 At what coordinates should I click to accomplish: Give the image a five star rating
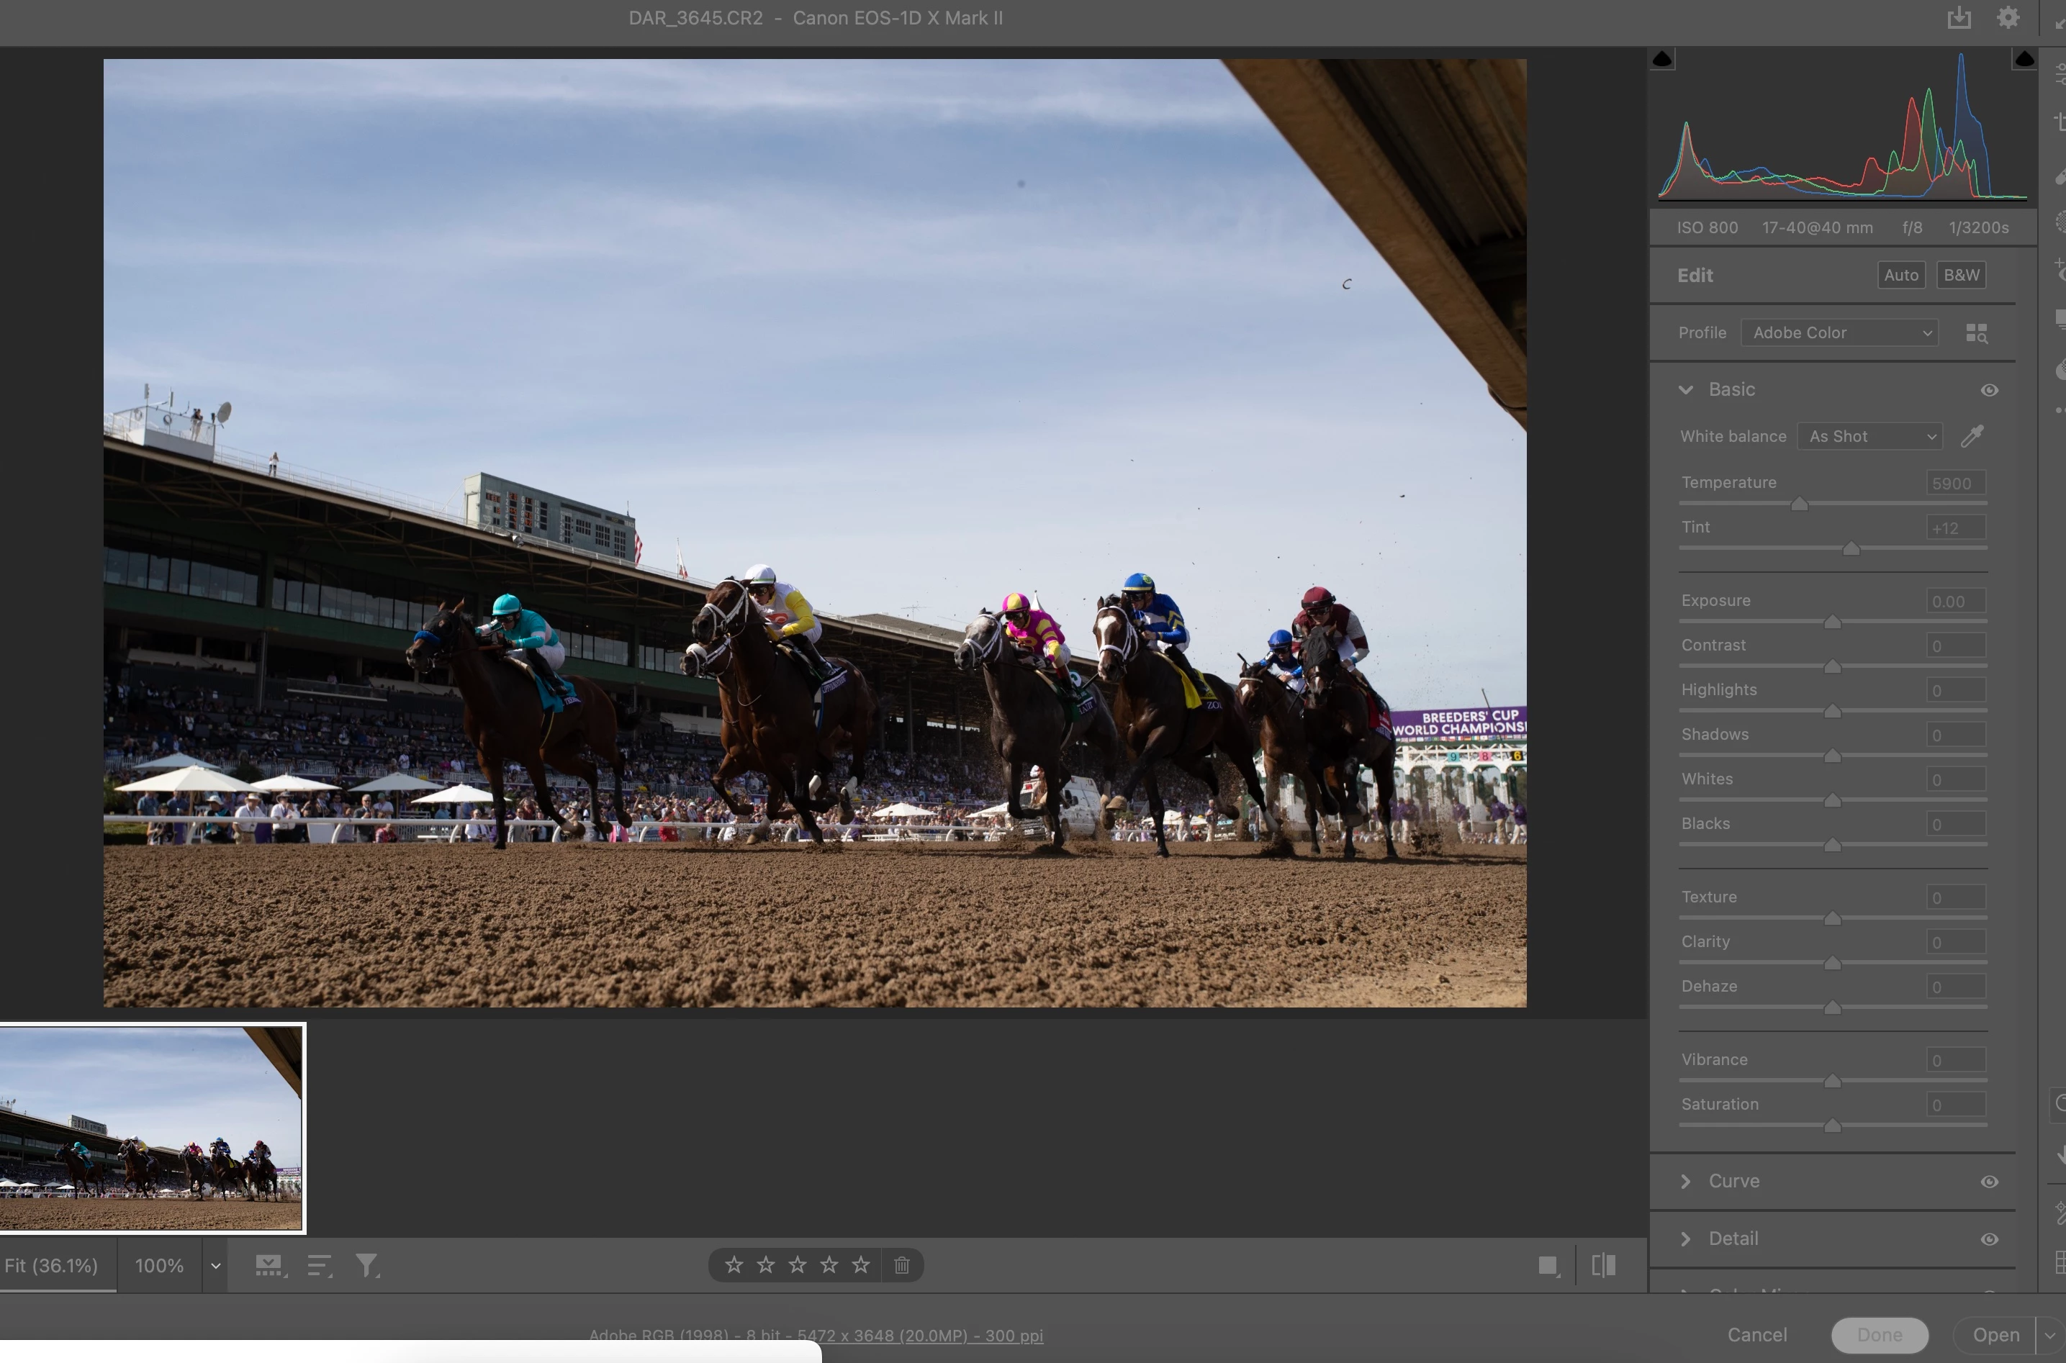click(x=861, y=1265)
